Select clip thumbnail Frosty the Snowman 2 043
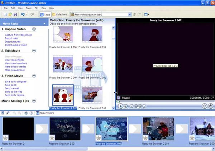This screenshot has height=151, width=215. (92, 95)
